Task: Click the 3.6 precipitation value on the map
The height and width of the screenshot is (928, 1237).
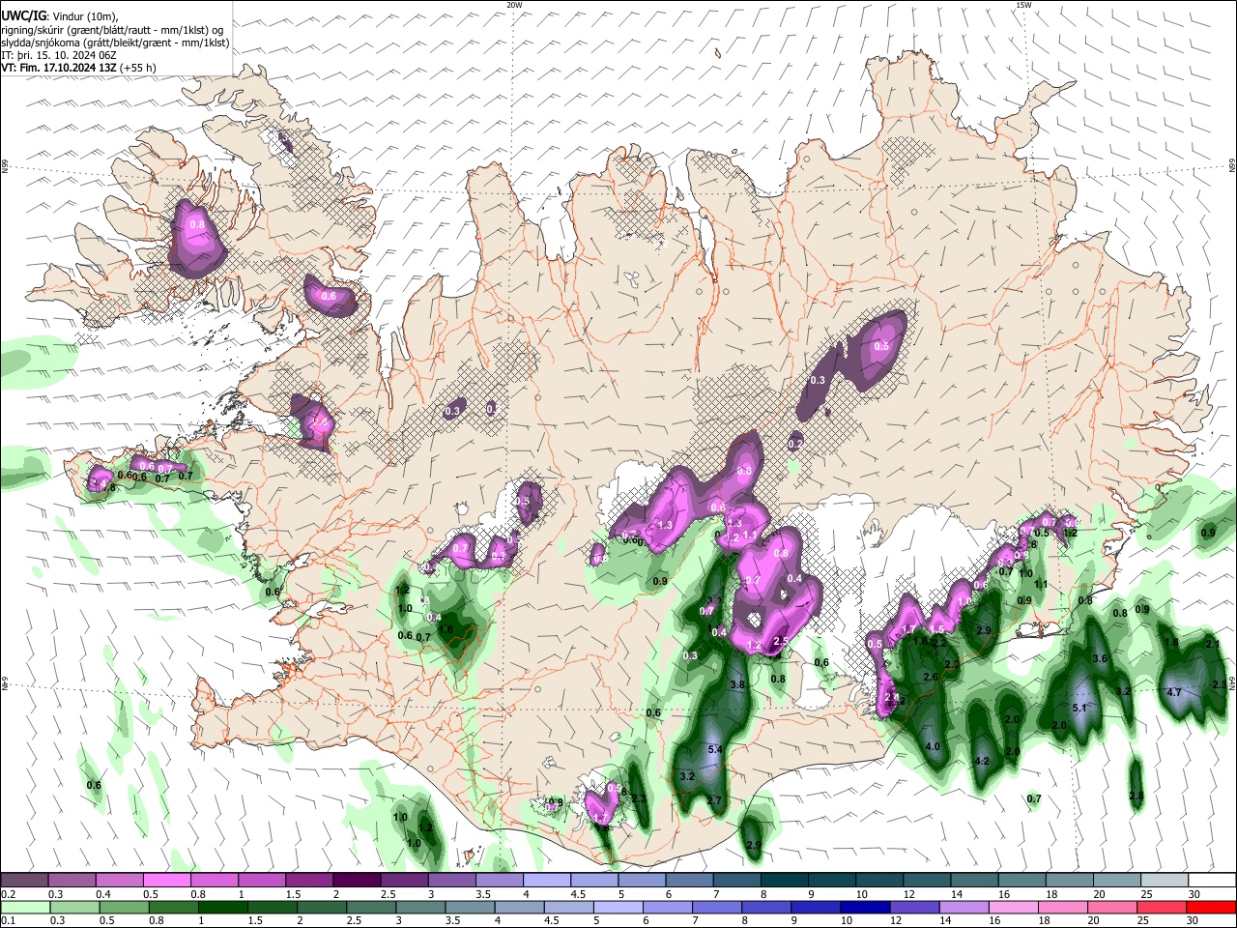Action: pos(1099,658)
